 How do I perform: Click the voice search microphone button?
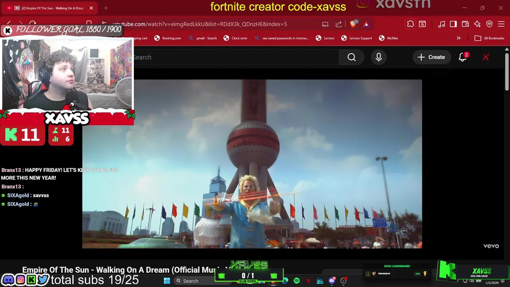point(379,57)
